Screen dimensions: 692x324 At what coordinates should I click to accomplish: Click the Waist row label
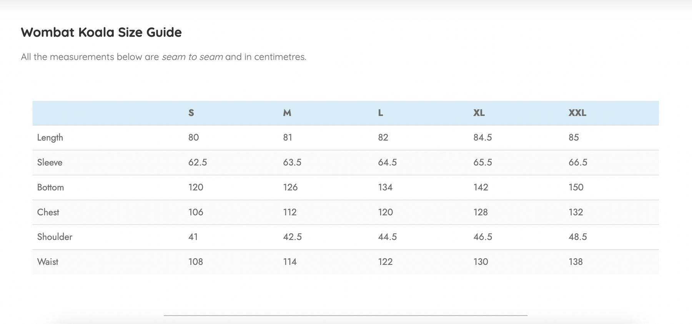(48, 262)
